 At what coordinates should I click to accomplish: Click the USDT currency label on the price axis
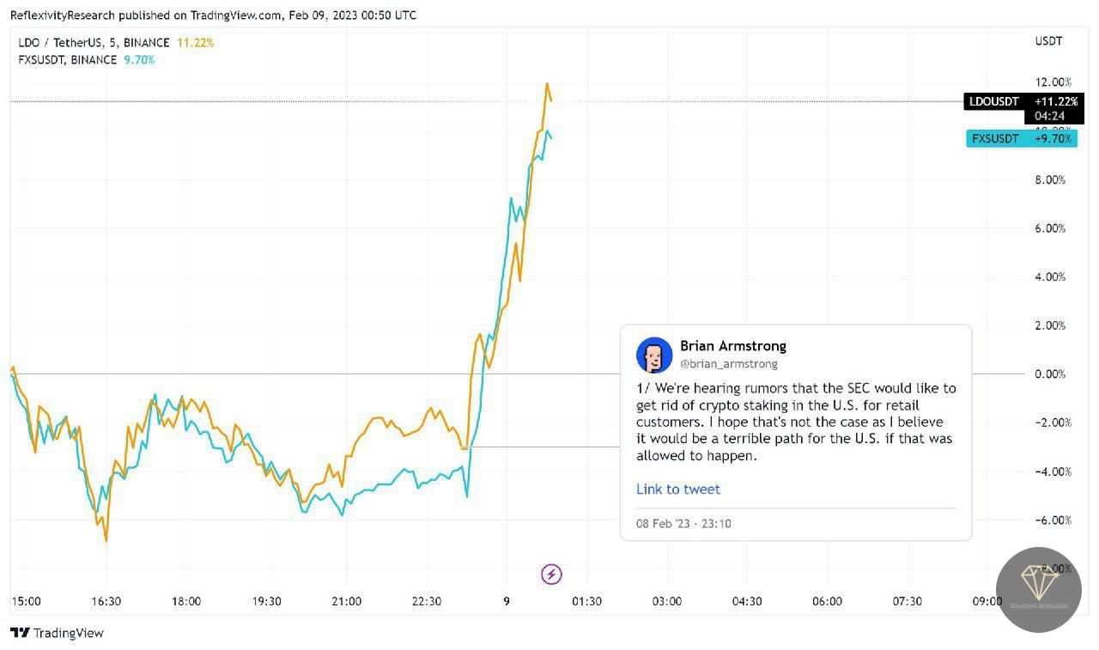[1048, 41]
